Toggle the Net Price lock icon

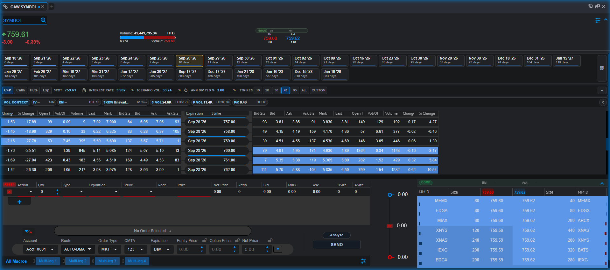[x=270, y=240]
